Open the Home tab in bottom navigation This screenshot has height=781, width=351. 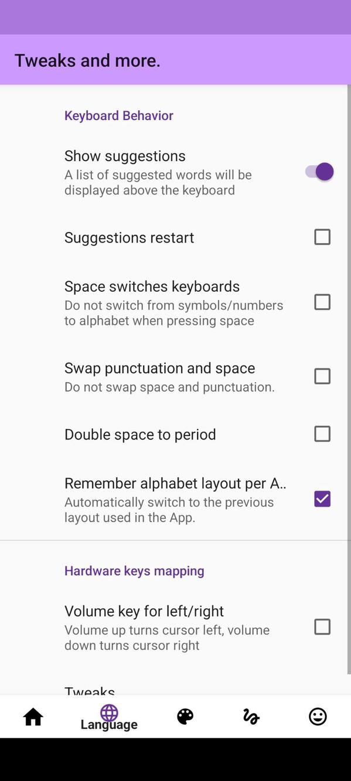(x=33, y=716)
